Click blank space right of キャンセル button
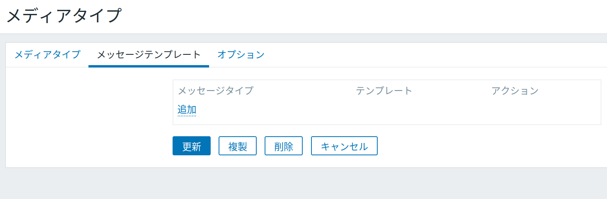This screenshot has height=199, width=607. (x=476, y=146)
